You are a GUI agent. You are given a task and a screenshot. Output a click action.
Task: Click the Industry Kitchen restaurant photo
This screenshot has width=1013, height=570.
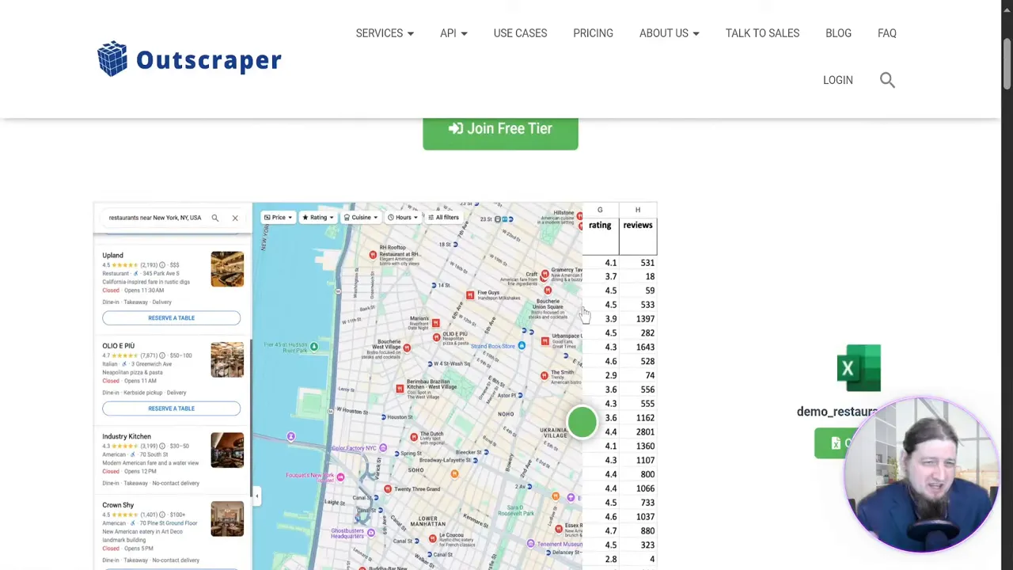pos(227,450)
